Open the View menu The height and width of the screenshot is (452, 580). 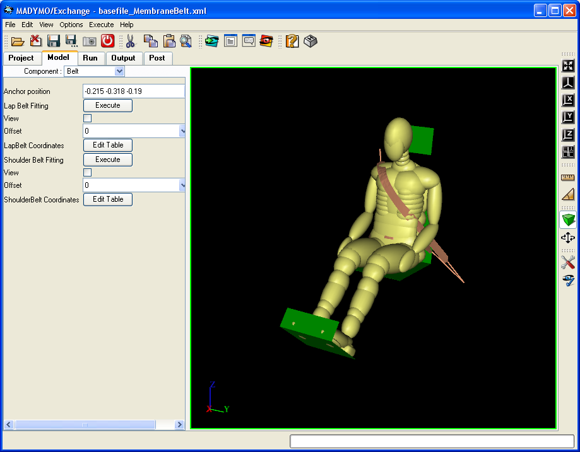click(x=46, y=25)
